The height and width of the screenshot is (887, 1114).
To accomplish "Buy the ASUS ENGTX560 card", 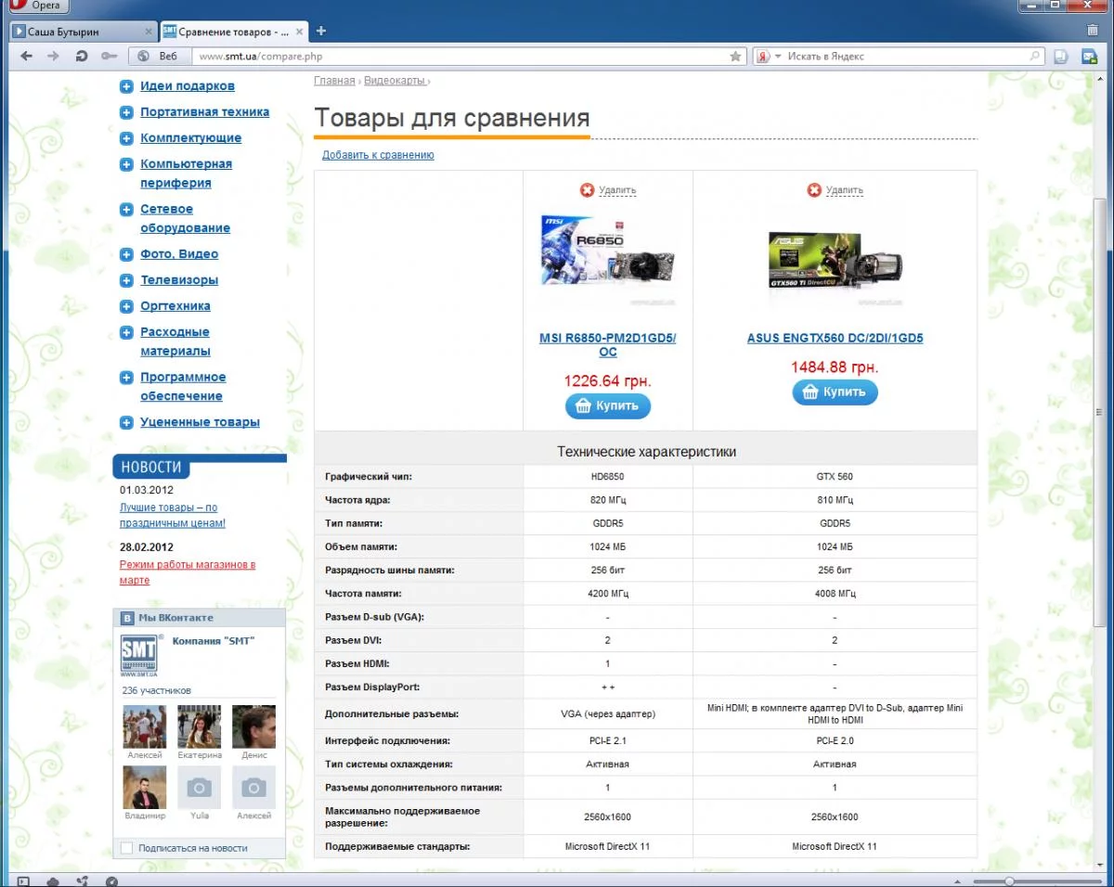I will coord(835,392).
